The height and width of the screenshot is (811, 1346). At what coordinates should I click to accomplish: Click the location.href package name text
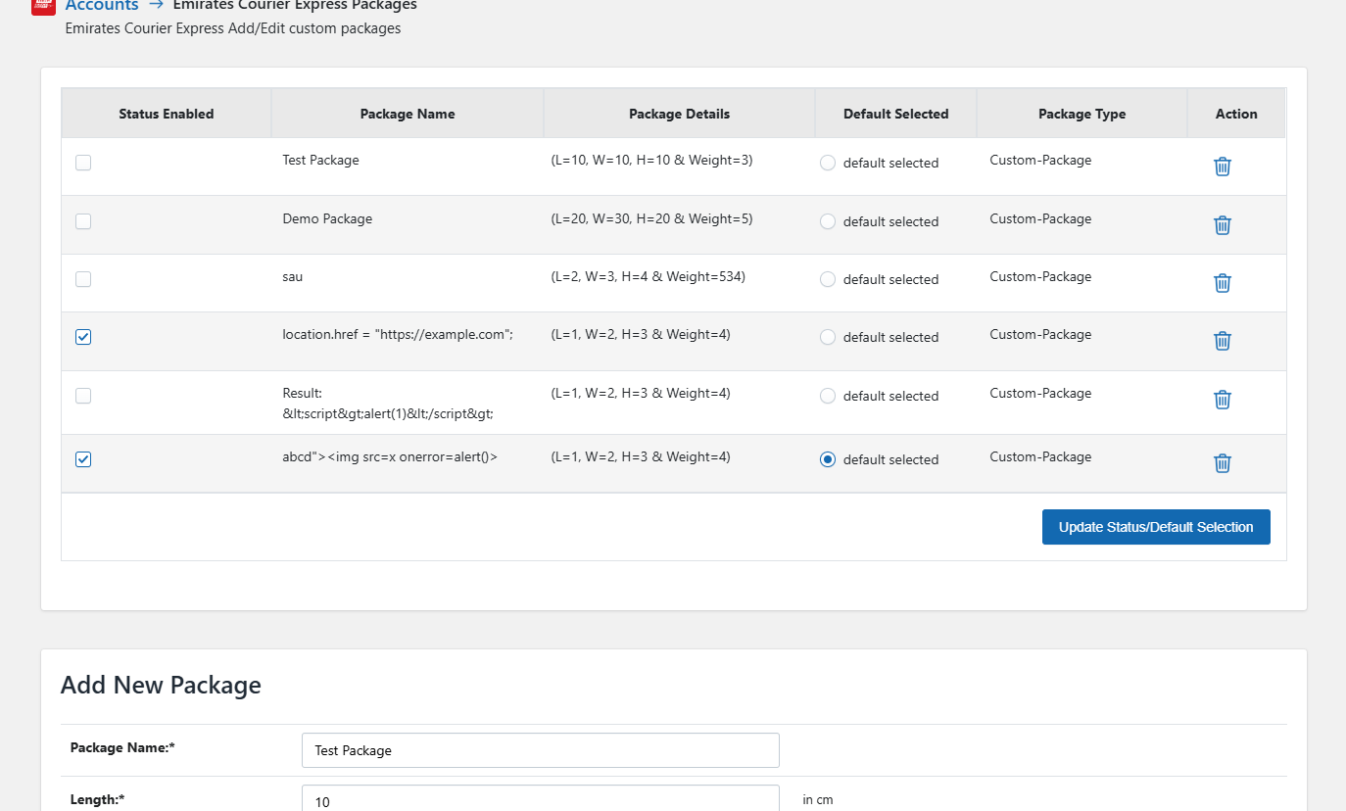point(398,334)
